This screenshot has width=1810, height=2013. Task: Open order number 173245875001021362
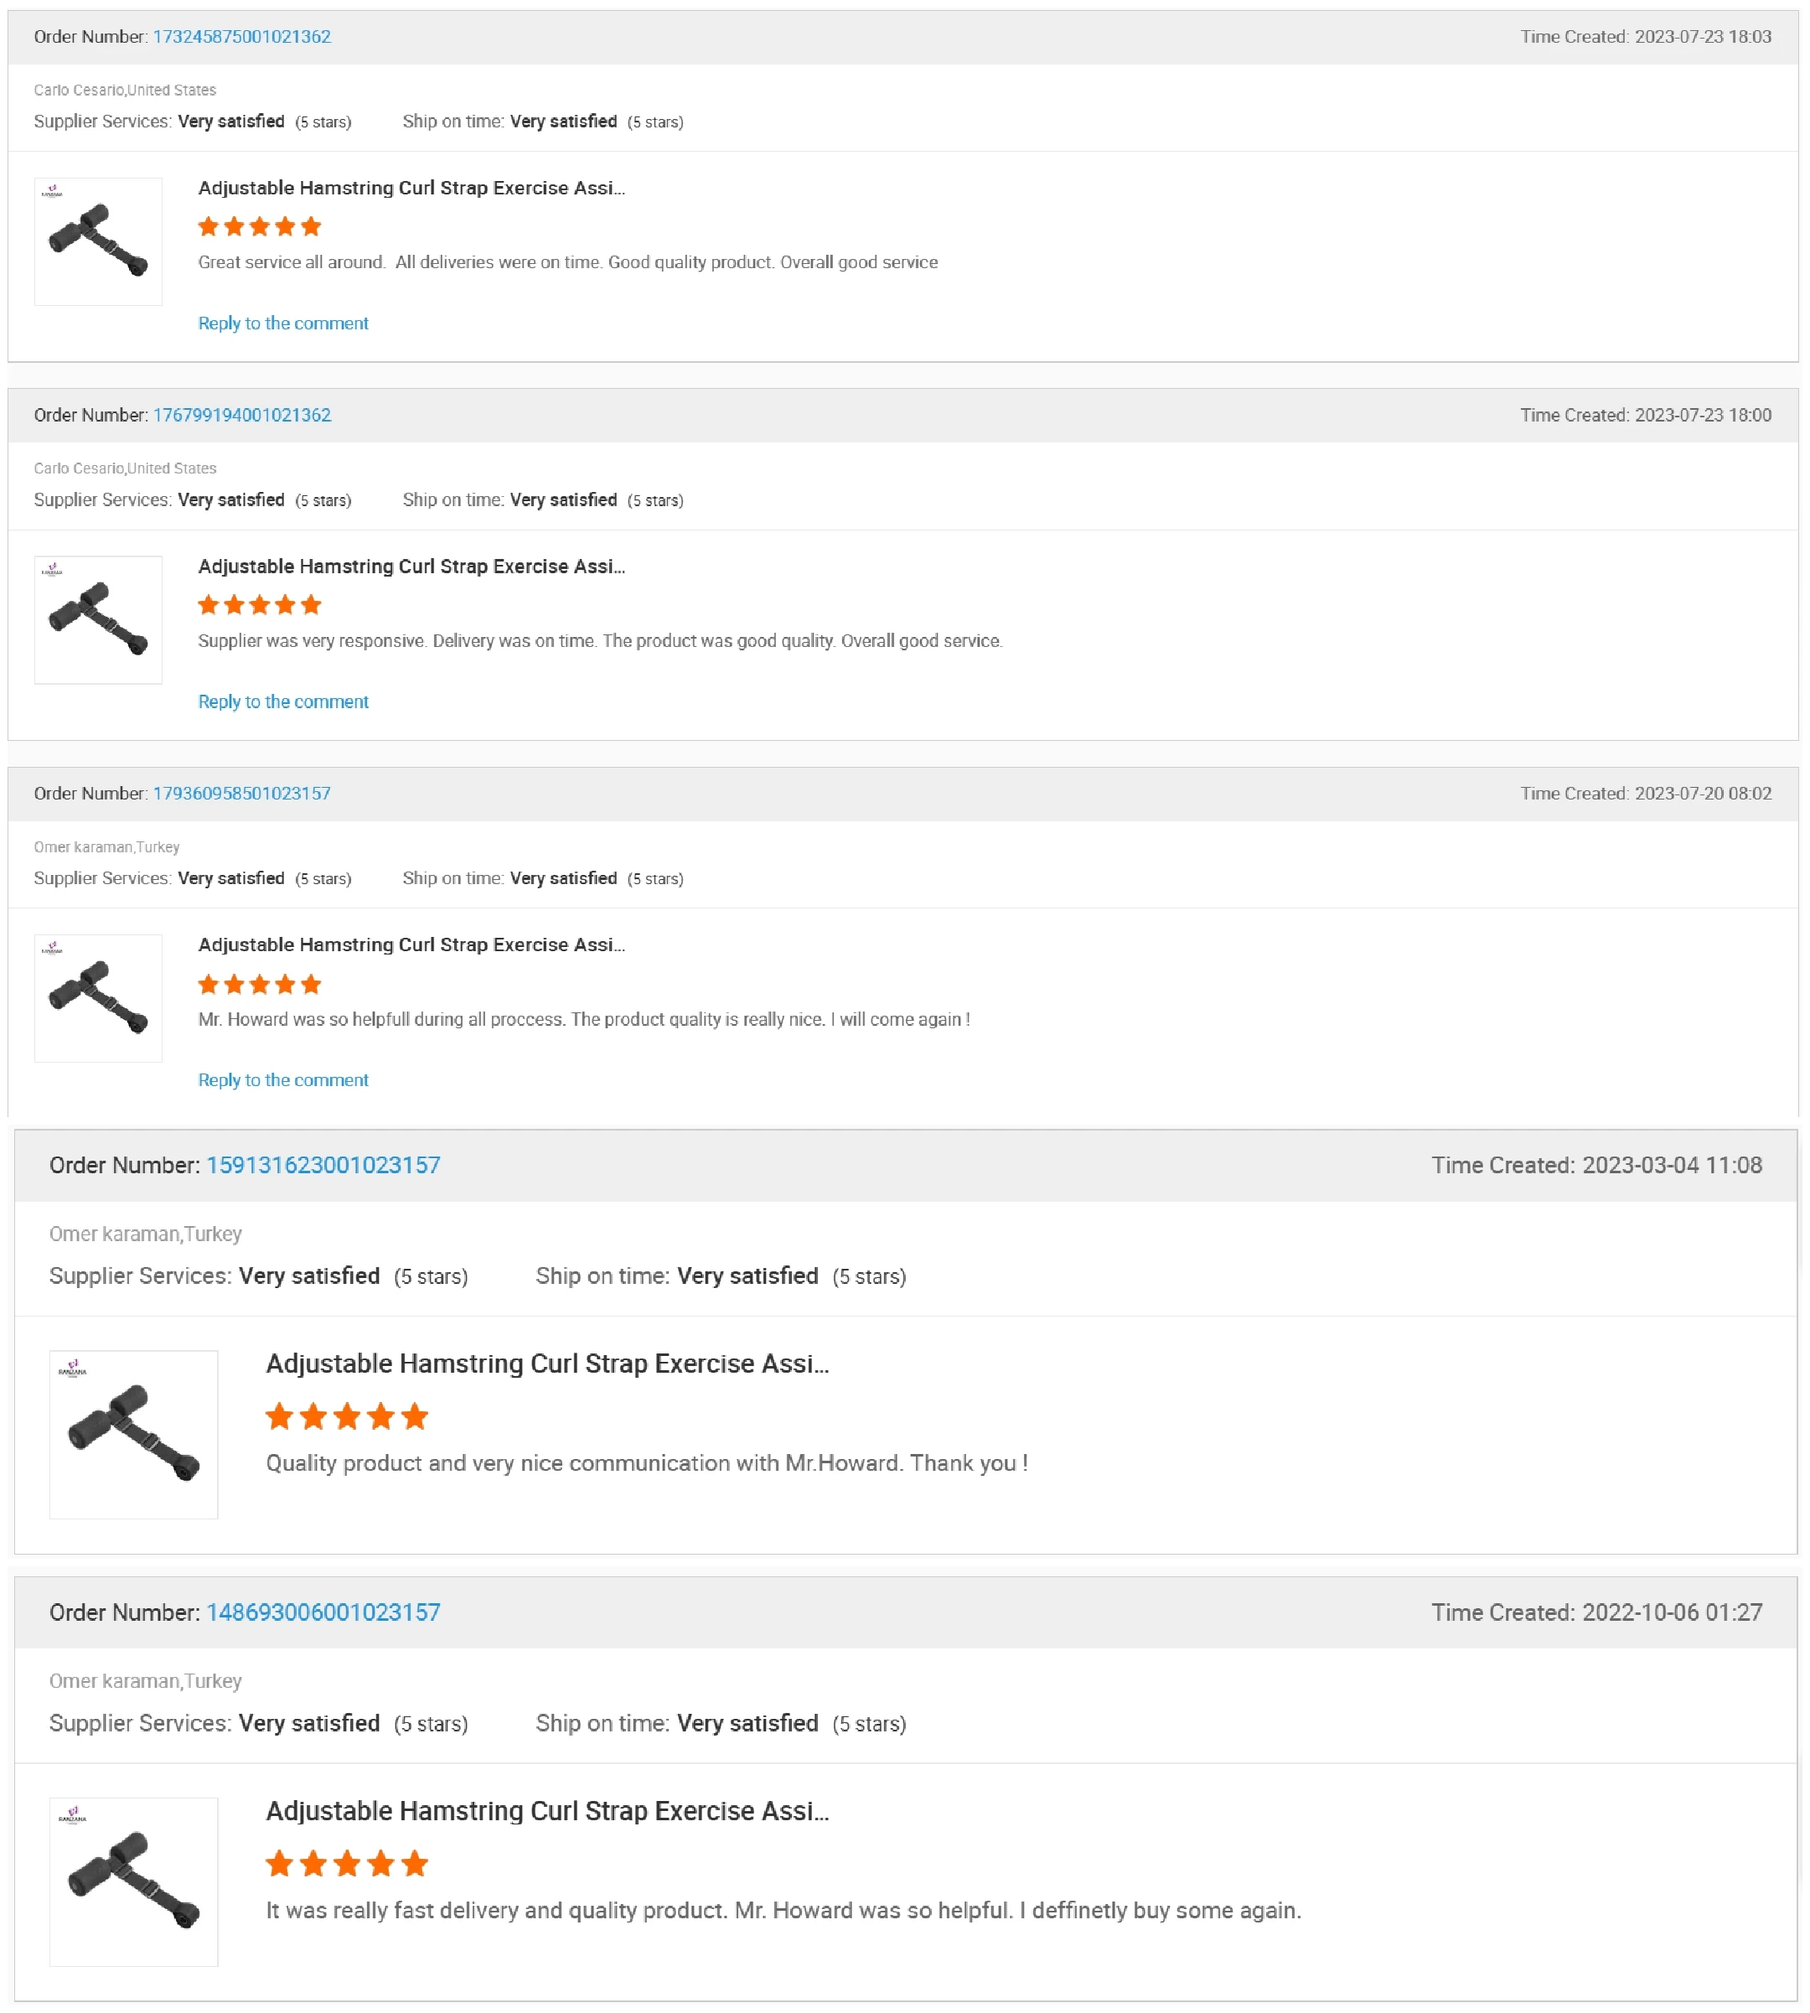[x=241, y=37]
